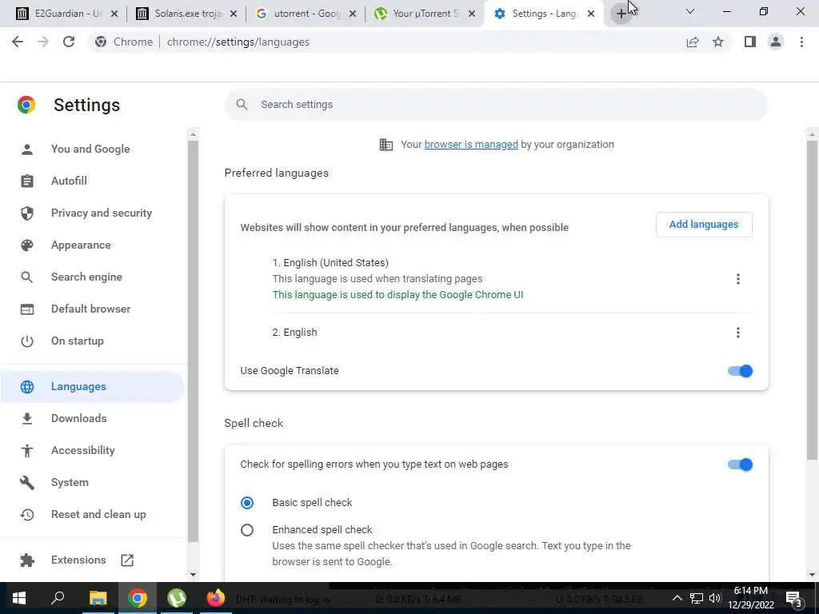This screenshot has height=614, width=819.
Task: Click the forward navigation arrow
Action: click(x=43, y=42)
